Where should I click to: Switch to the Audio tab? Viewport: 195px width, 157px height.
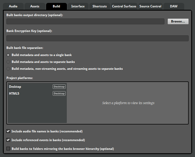[13, 6]
